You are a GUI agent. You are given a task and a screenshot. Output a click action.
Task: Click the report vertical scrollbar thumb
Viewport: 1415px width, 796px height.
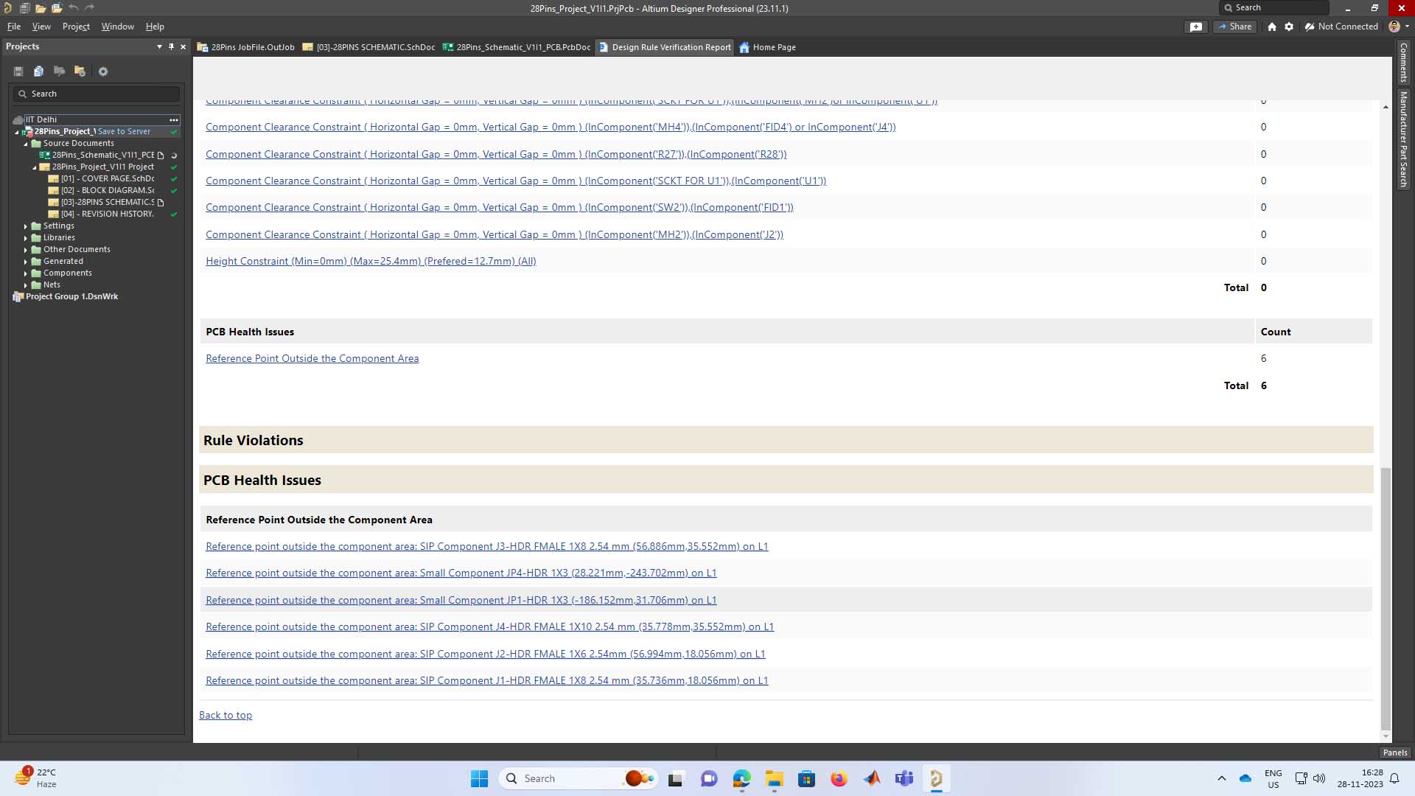pos(1386,597)
